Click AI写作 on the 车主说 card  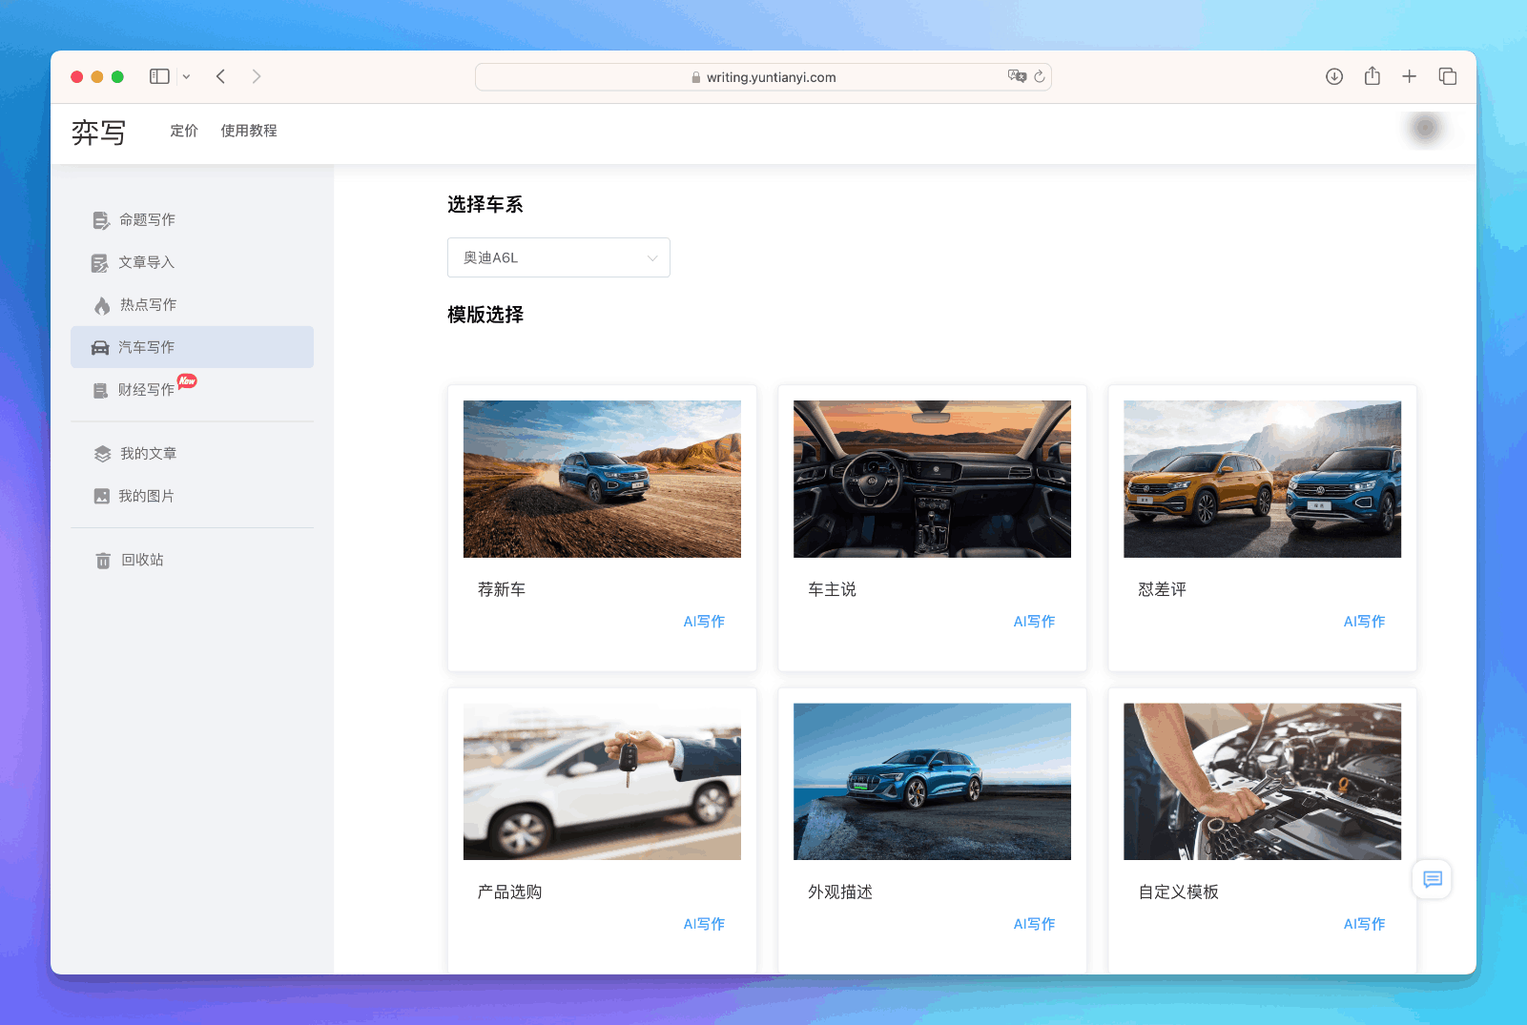coord(1034,622)
